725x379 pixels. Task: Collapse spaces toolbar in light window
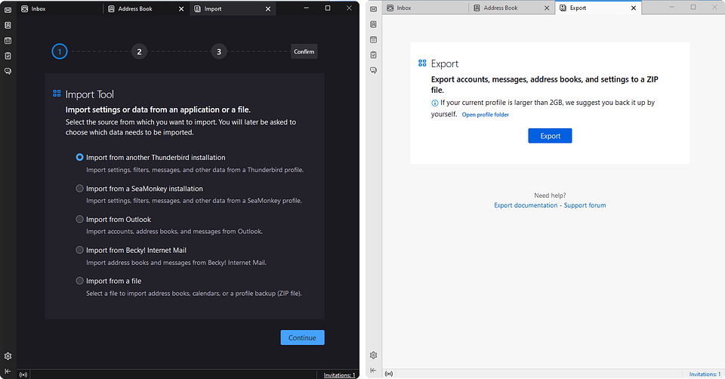tap(373, 370)
